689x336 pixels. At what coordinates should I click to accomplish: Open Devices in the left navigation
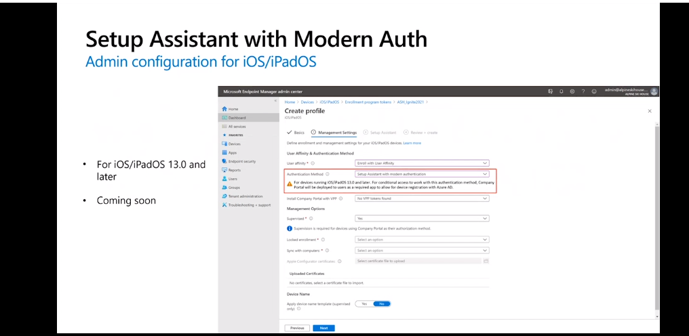coord(235,144)
